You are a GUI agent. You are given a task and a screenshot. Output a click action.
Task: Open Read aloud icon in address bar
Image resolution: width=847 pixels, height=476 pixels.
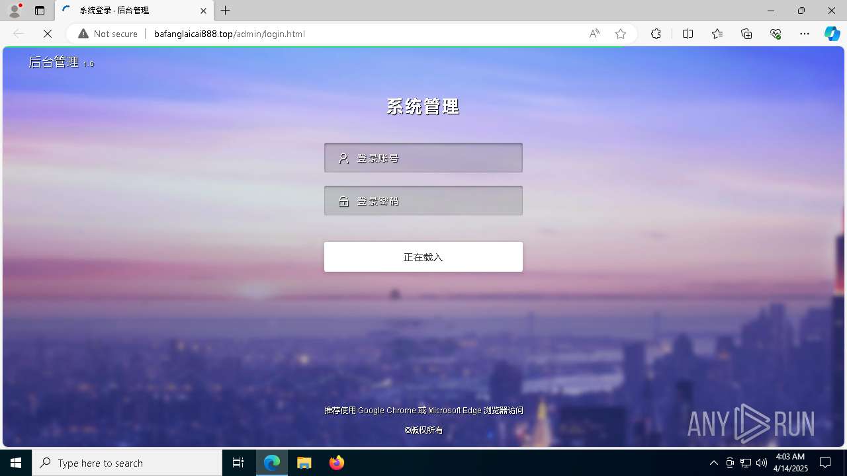tap(594, 34)
